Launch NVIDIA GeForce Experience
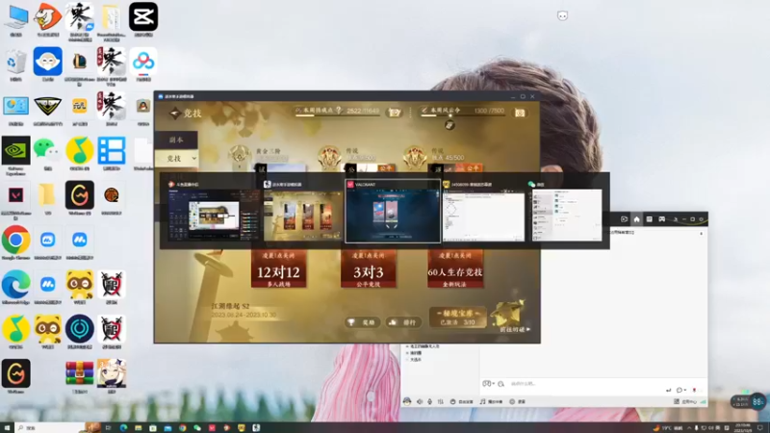770x433 pixels. click(16, 151)
